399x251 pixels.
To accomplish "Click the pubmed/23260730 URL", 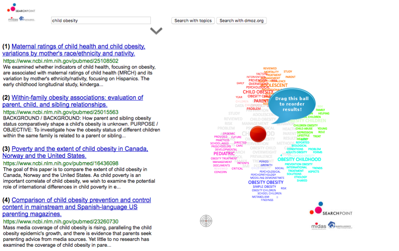I will tap(61, 222).
